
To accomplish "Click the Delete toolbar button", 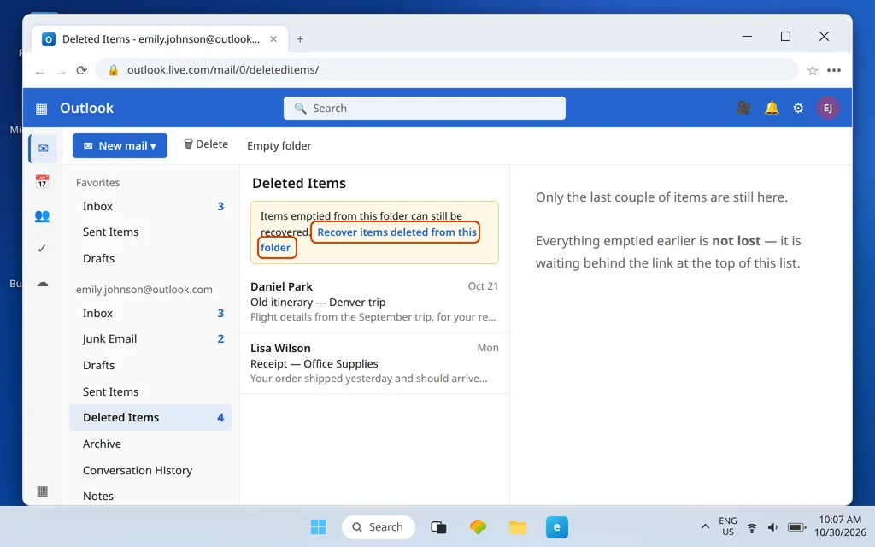I will (x=206, y=144).
